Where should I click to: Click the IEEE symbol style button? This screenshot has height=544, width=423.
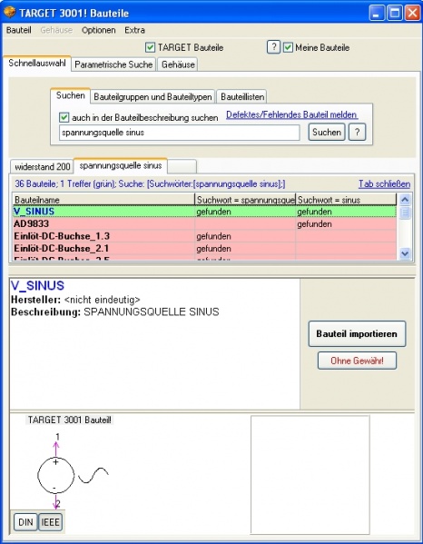click(x=51, y=522)
